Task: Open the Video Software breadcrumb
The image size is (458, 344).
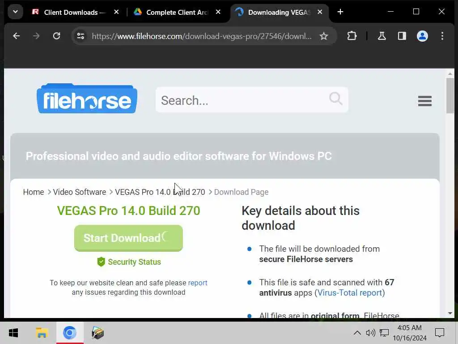Action: pos(80,192)
